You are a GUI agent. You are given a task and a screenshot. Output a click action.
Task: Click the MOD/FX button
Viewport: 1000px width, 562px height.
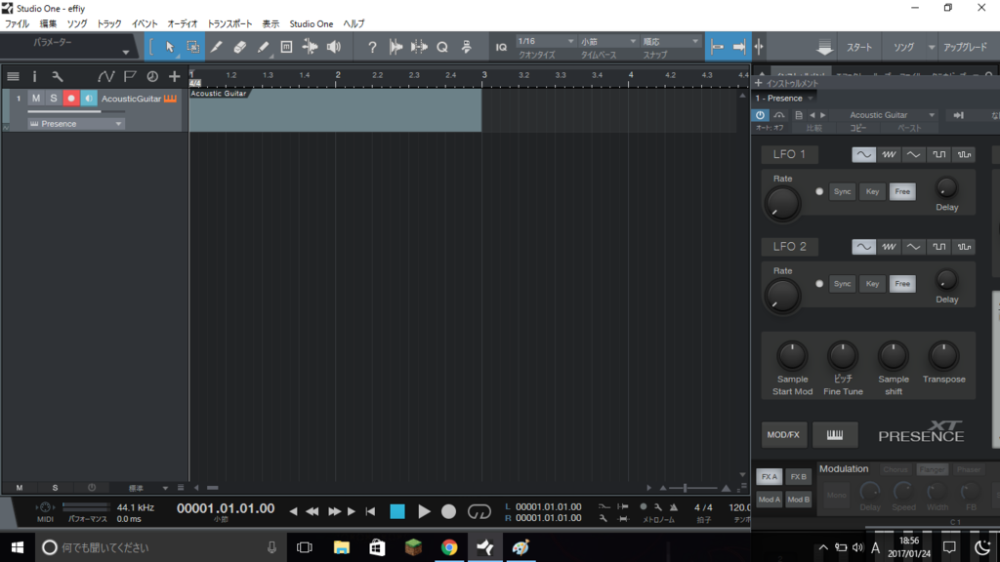coord(783,434)
